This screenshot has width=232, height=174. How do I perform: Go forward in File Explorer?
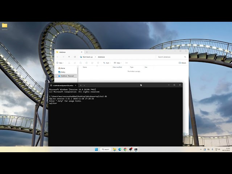tap(63, 57)
